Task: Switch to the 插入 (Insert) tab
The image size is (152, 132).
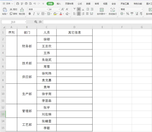Action: point(59,4)
